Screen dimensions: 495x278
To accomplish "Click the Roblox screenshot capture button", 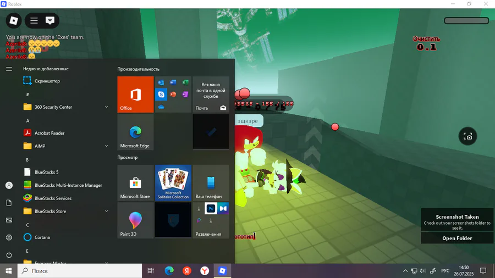I will coord(468,136).
